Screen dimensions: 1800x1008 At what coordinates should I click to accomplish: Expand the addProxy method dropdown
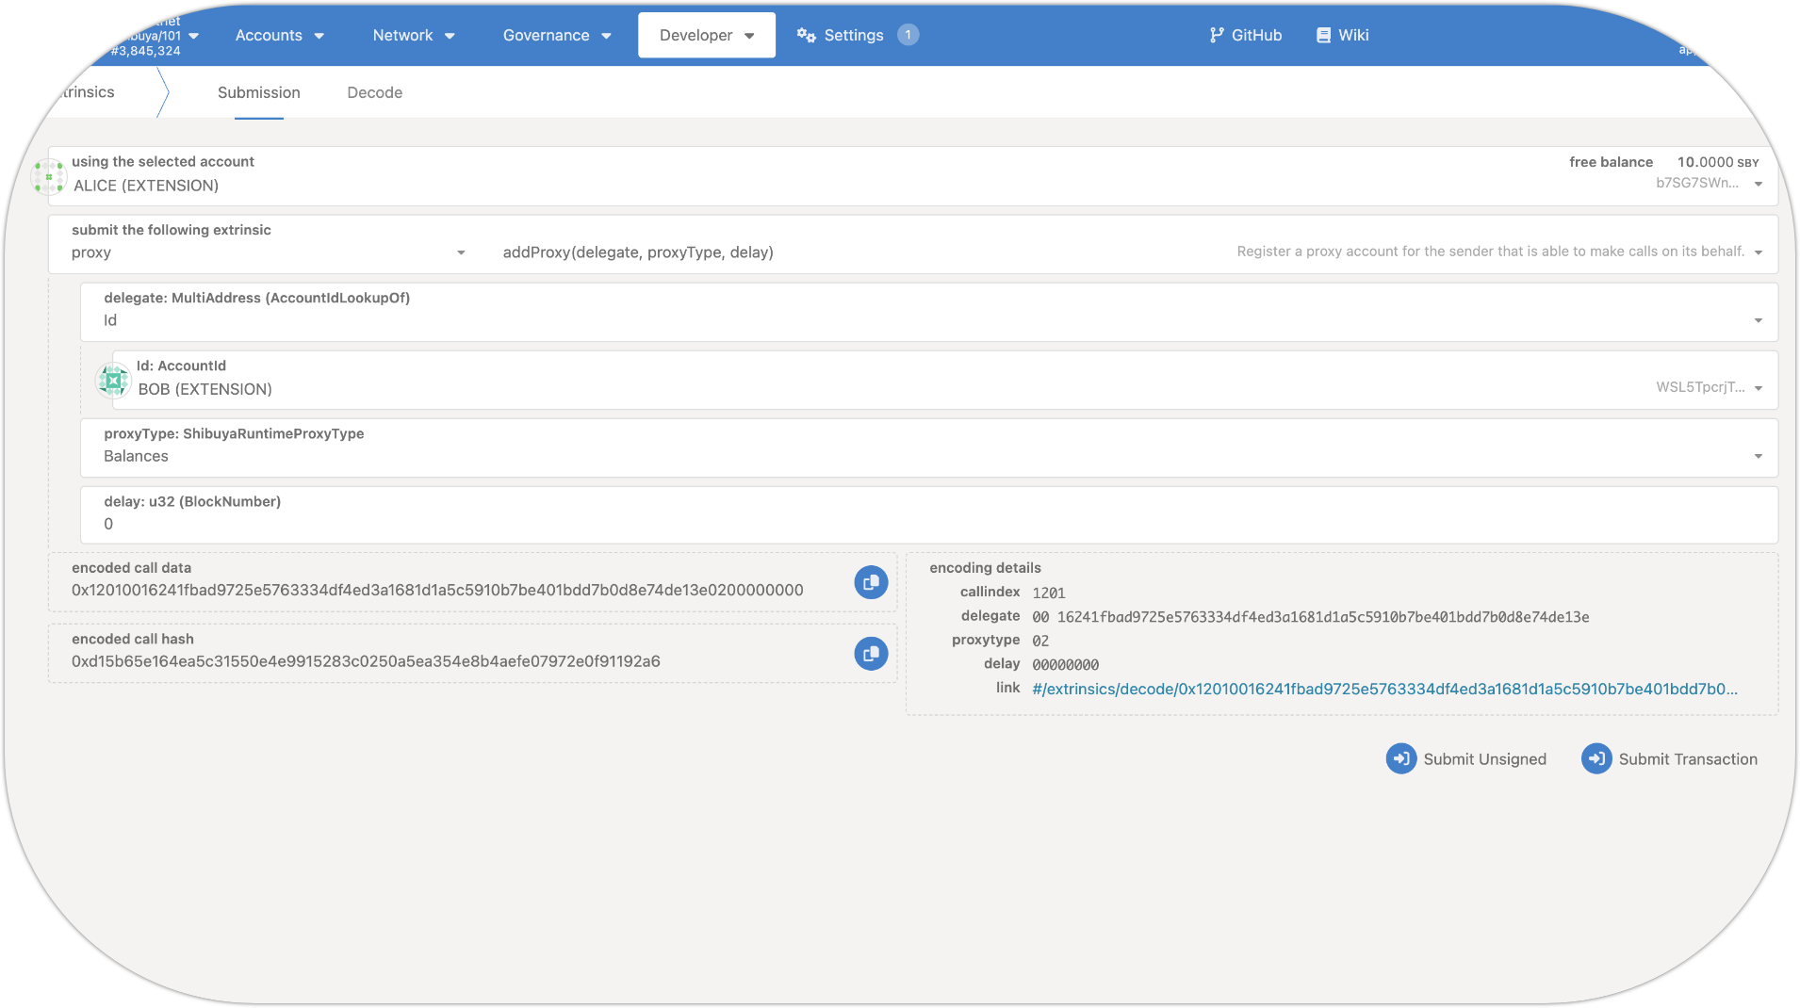(1131, 252)
